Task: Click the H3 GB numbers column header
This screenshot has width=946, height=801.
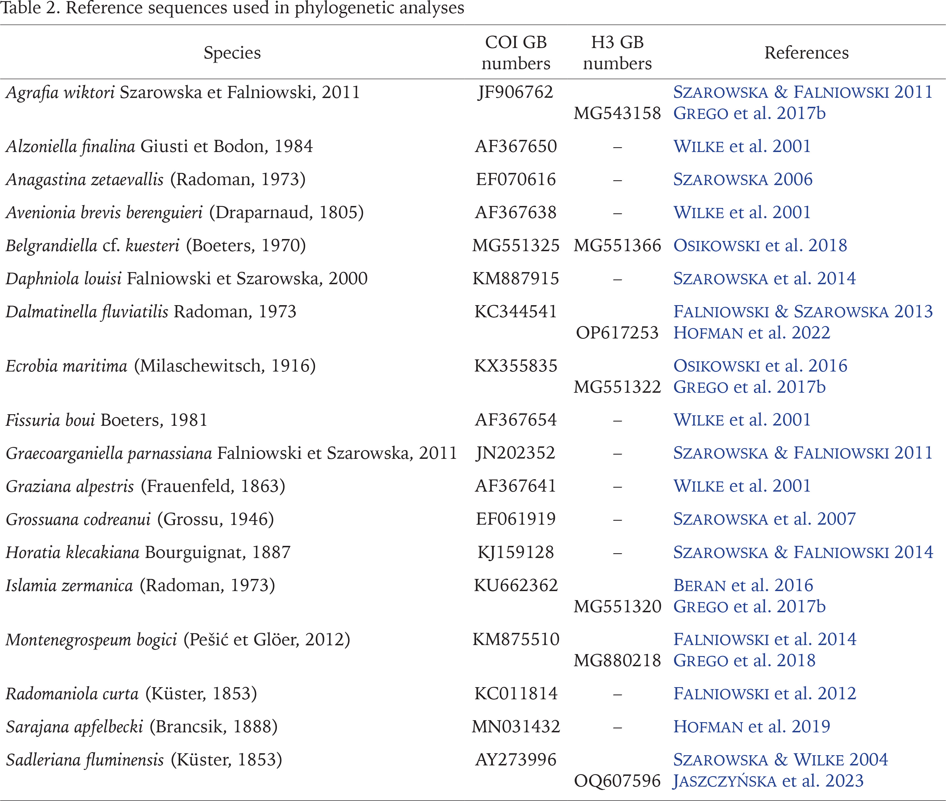Action: tap(617, 53)
